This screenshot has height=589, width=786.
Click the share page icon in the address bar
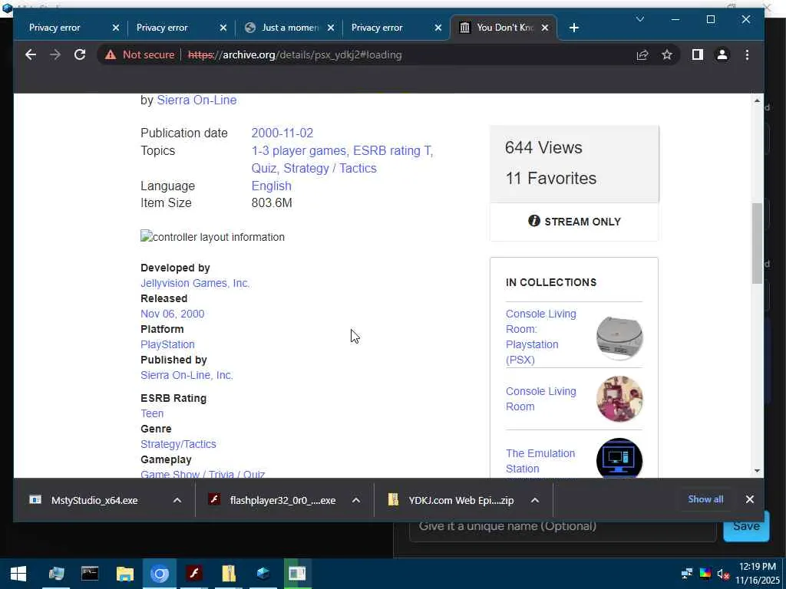click(642, 54)
